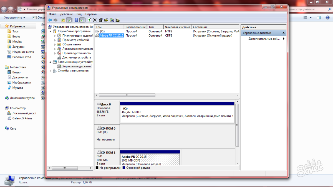Open the Help question mark icon
Viewport: 333px width, 187px height.
[76, 20]
